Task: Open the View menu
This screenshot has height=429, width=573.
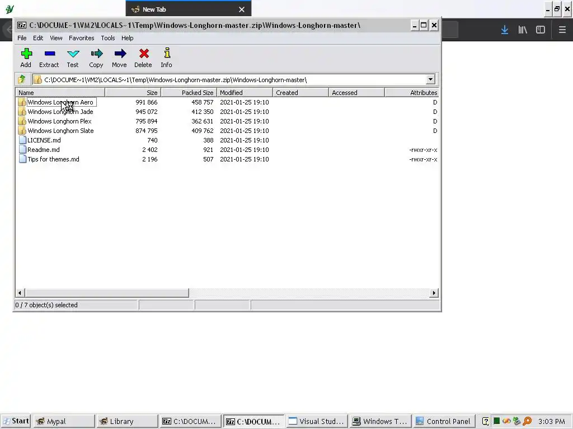Action: tap(57, 38)
